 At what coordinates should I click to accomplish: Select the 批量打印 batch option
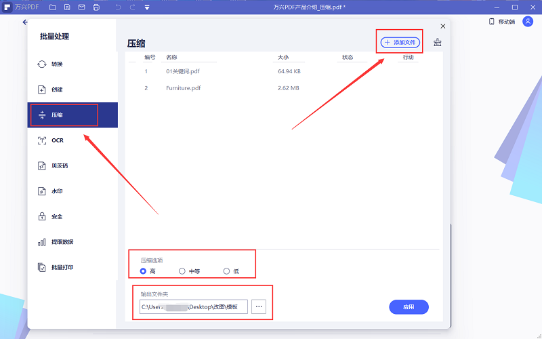pyautogui.click(x=72, y=267)
